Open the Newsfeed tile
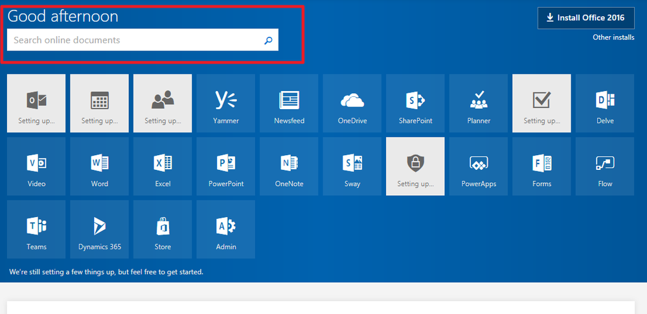The width and height of the screenshot is (647, 314). (x=289, y=103)
